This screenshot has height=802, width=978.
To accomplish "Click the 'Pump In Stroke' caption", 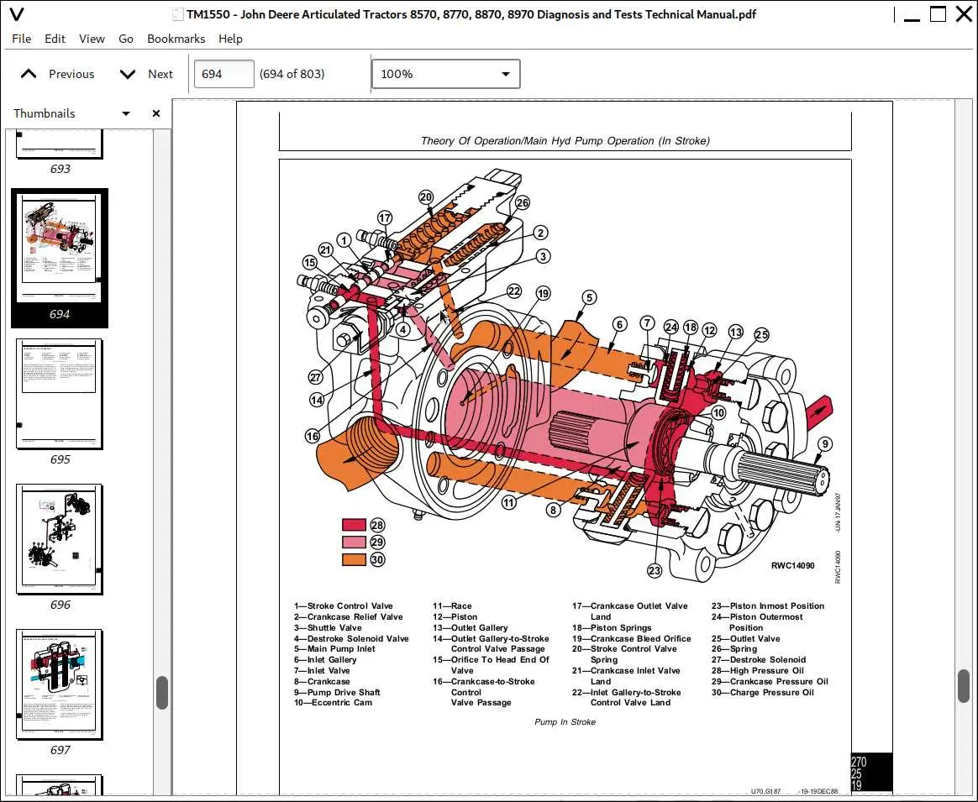I will tap(565, 722).
